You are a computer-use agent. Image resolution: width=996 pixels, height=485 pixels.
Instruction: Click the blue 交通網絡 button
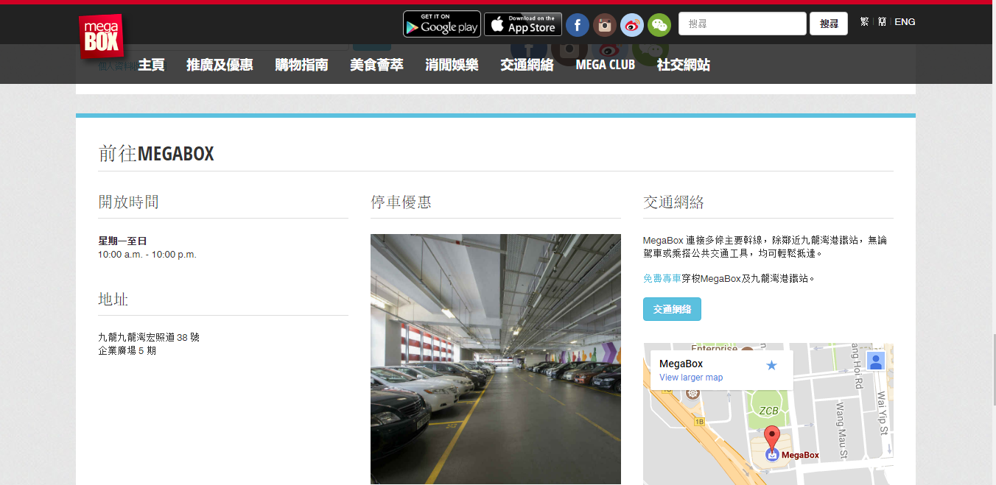tap(672, 309)
